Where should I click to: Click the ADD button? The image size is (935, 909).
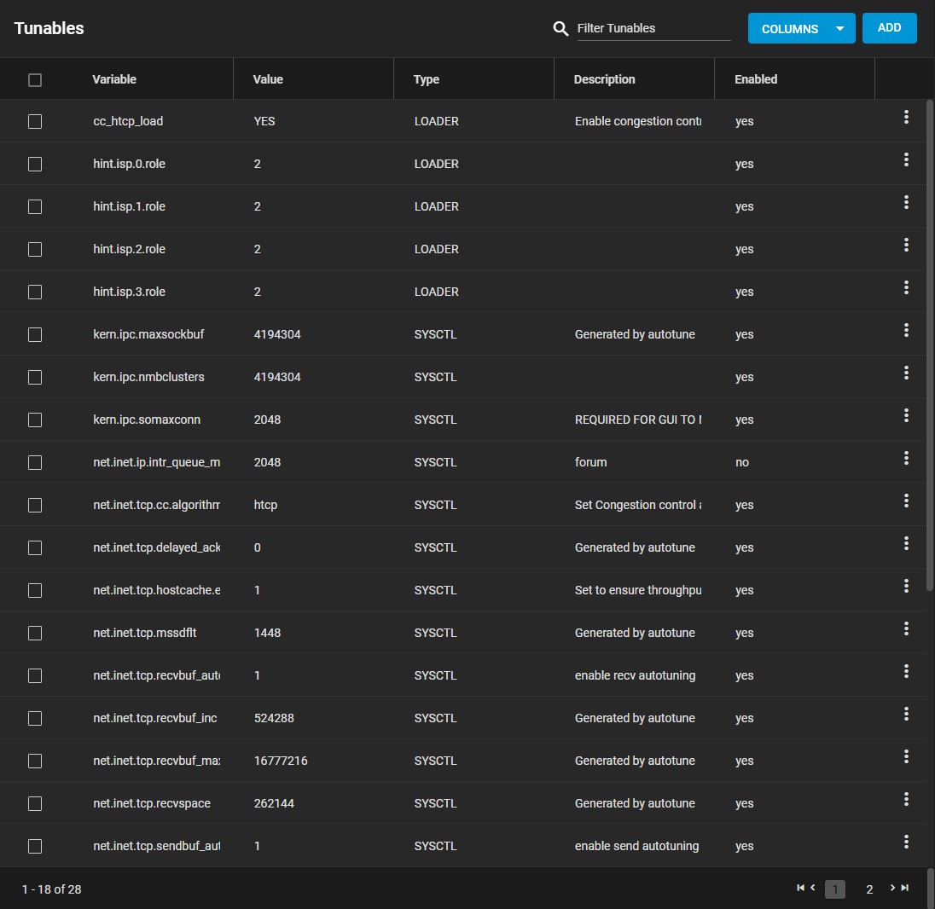[x=889, y=28]
